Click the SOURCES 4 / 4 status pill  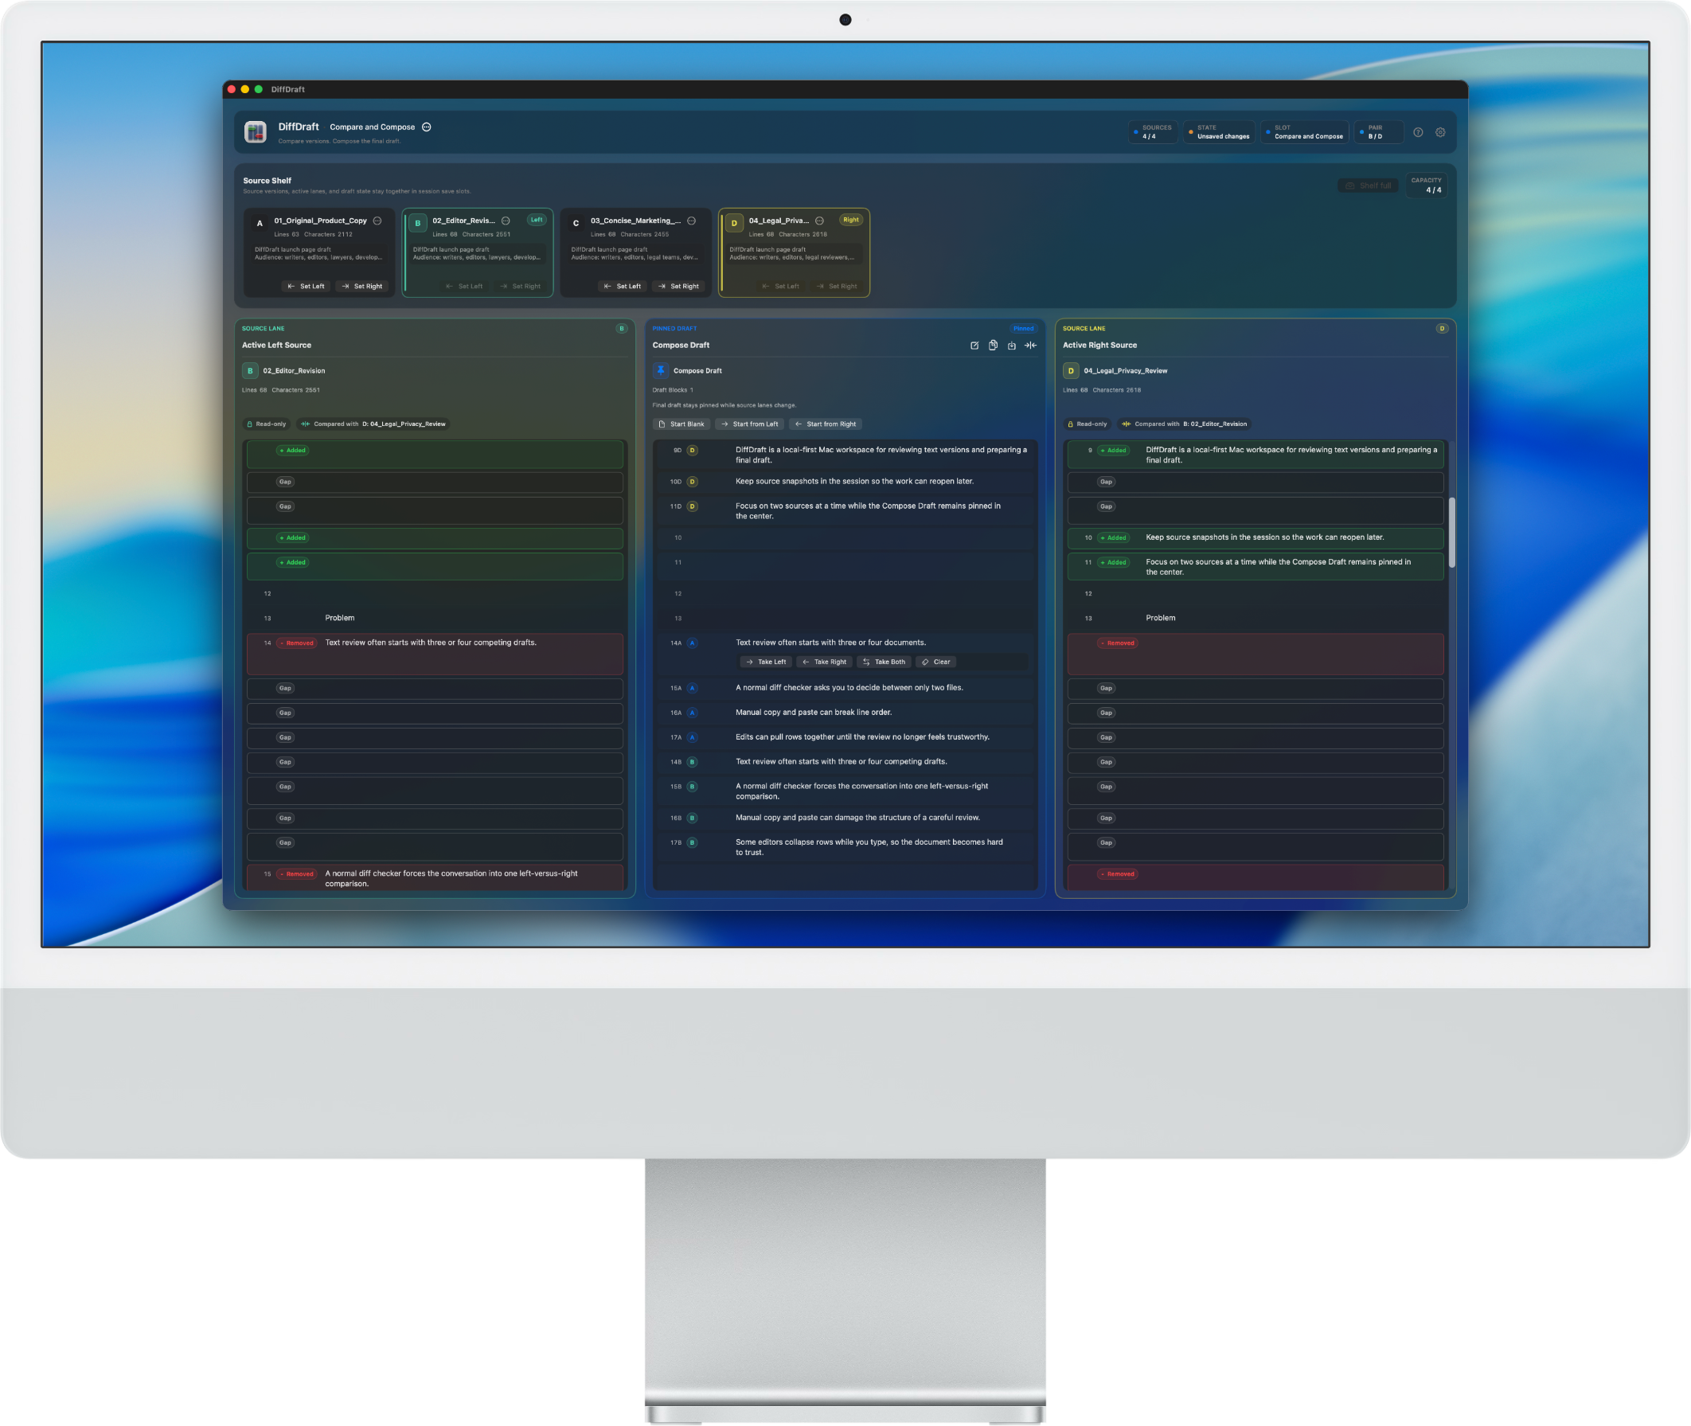1152,131
